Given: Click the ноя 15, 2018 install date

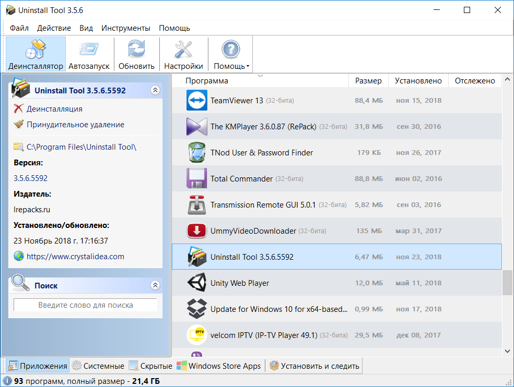Looking at the screenshot, I should click(418, 101).
